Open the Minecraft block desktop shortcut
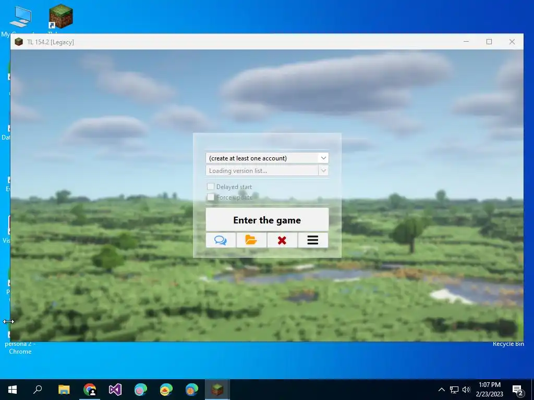This screenshot has height=400, width=534. pyautogui.click(x=60, y=16)
